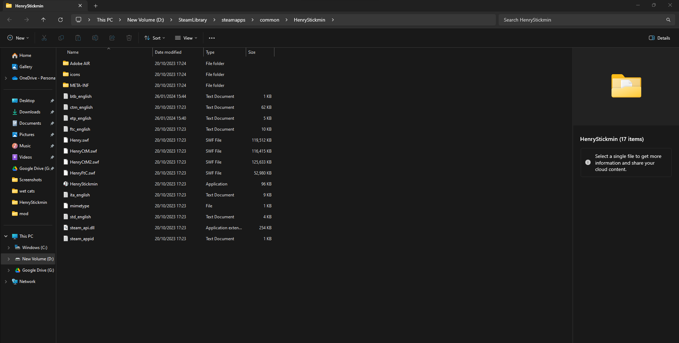Refresh the current folder view
The width and height of the screenshot is (679, 343).
pos(60,20)
